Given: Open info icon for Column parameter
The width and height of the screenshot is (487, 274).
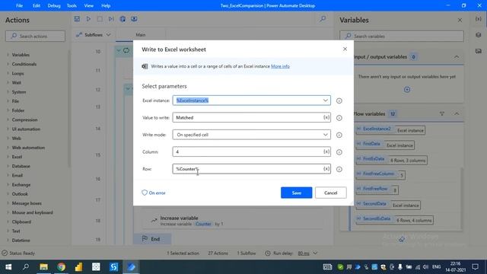Looking at the screenshot, I should click(x=339, y=152).
